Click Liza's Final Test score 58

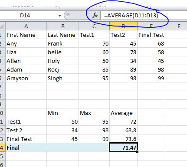click(x=151, y=52)
